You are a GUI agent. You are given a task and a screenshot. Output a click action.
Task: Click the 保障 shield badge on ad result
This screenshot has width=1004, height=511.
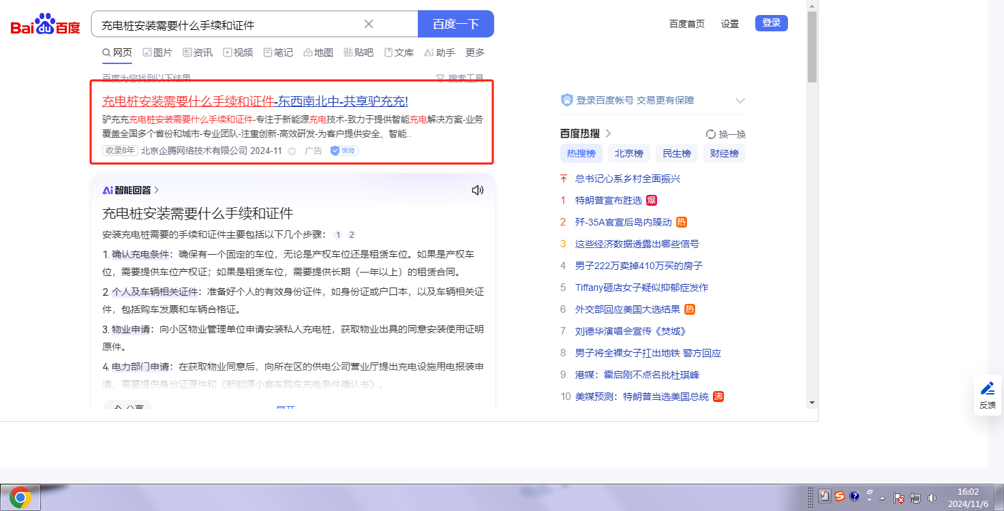point(344,151)
